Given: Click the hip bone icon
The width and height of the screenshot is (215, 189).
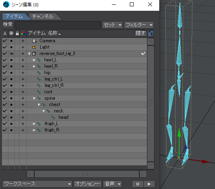Looking at the screenshot, I should (39, 73).
